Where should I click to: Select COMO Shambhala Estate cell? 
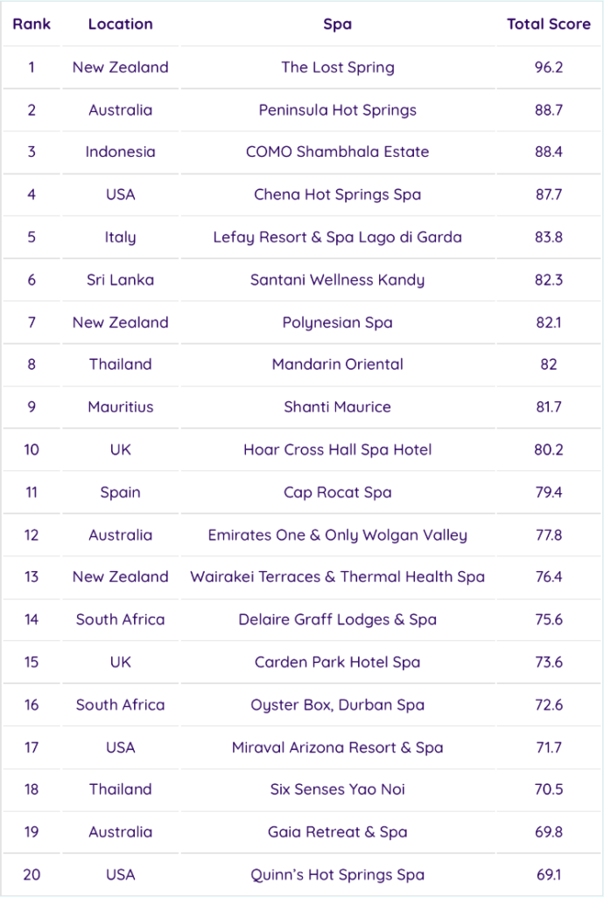click(337, 152)
